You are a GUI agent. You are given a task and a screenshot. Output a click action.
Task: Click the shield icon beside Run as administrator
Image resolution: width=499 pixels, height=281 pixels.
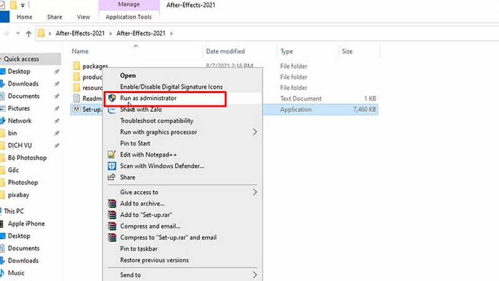(112, 98)
